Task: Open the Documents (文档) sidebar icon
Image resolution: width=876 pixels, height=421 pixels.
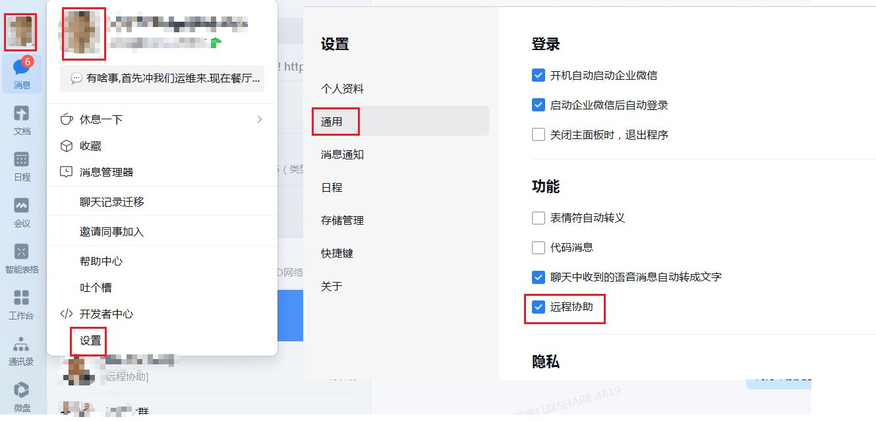Action: coord(22,119)
